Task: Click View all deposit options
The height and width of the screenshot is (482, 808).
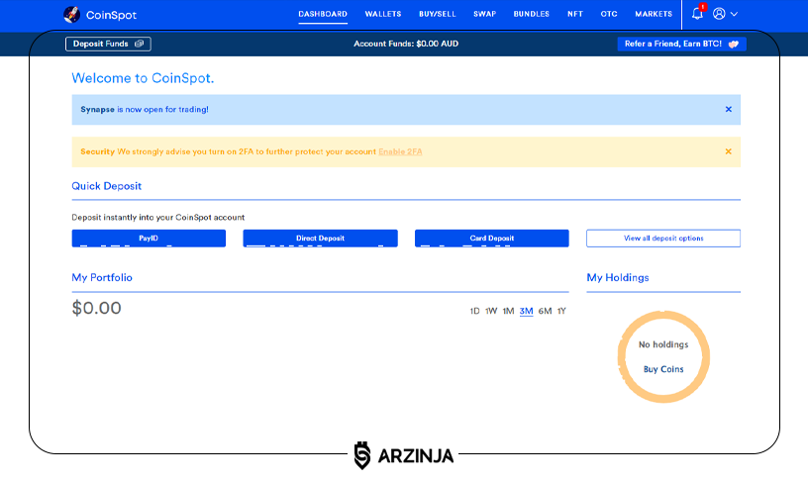Action: click(x=663, y=238)
